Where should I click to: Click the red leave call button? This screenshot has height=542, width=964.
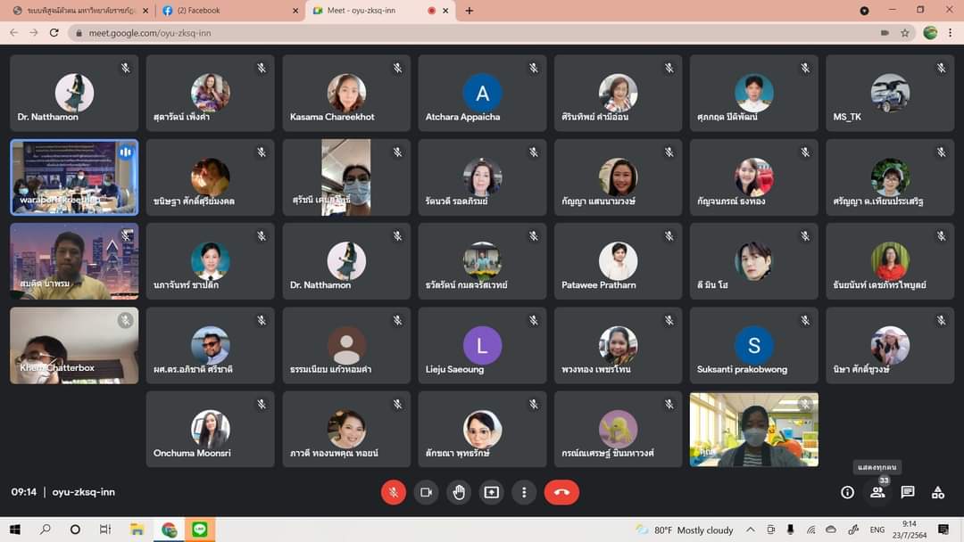[x=561, y=492]
